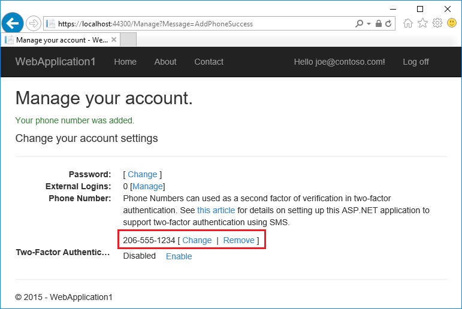The width and height of the screenshot is (462, 309).
Task: Open the browser Home icon
Action: tap(408, 23)
